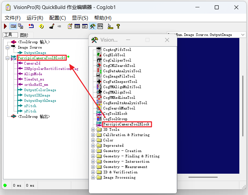Switch to the 图形 tab
The height and width of the screenshot is (195, 248).
tap(24, 35)
